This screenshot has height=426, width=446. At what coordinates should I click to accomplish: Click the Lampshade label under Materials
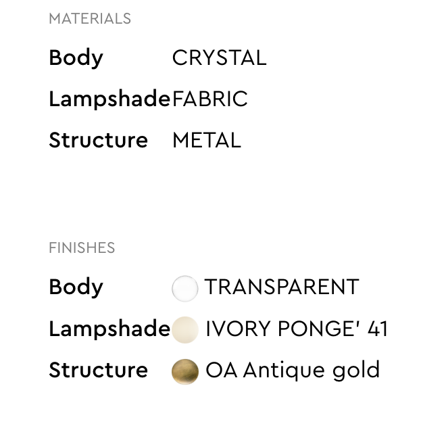tap(109, 100)
